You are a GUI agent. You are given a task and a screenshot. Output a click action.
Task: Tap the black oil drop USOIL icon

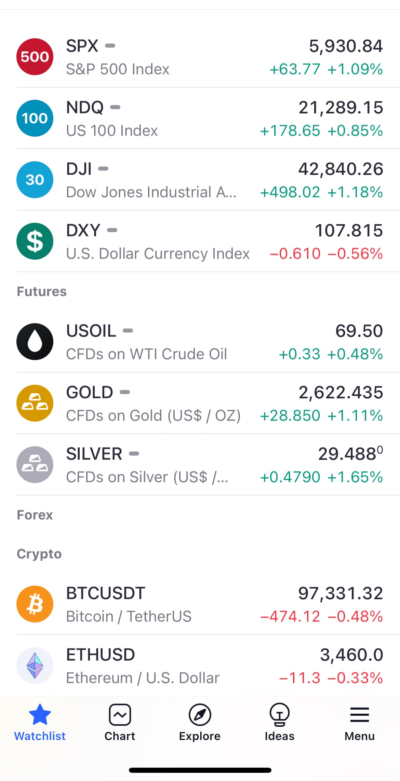35,342
